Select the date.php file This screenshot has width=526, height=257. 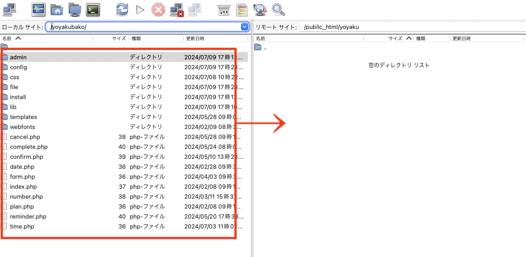124,167
